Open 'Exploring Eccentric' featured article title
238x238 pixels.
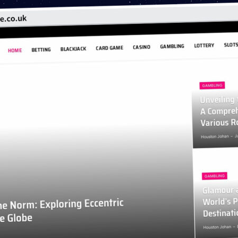point(62,210)
